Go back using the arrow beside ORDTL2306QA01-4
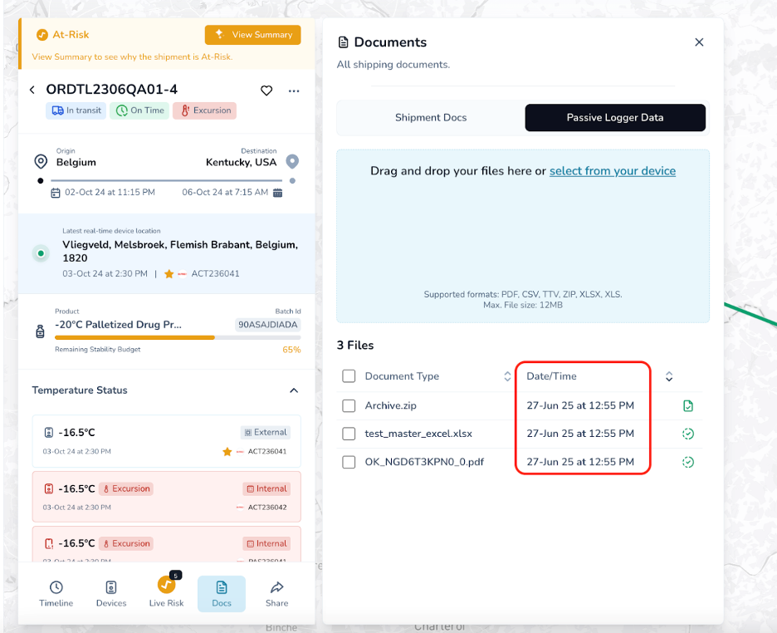The width and height of the screenshot is (777, 633). pos(32,90)
